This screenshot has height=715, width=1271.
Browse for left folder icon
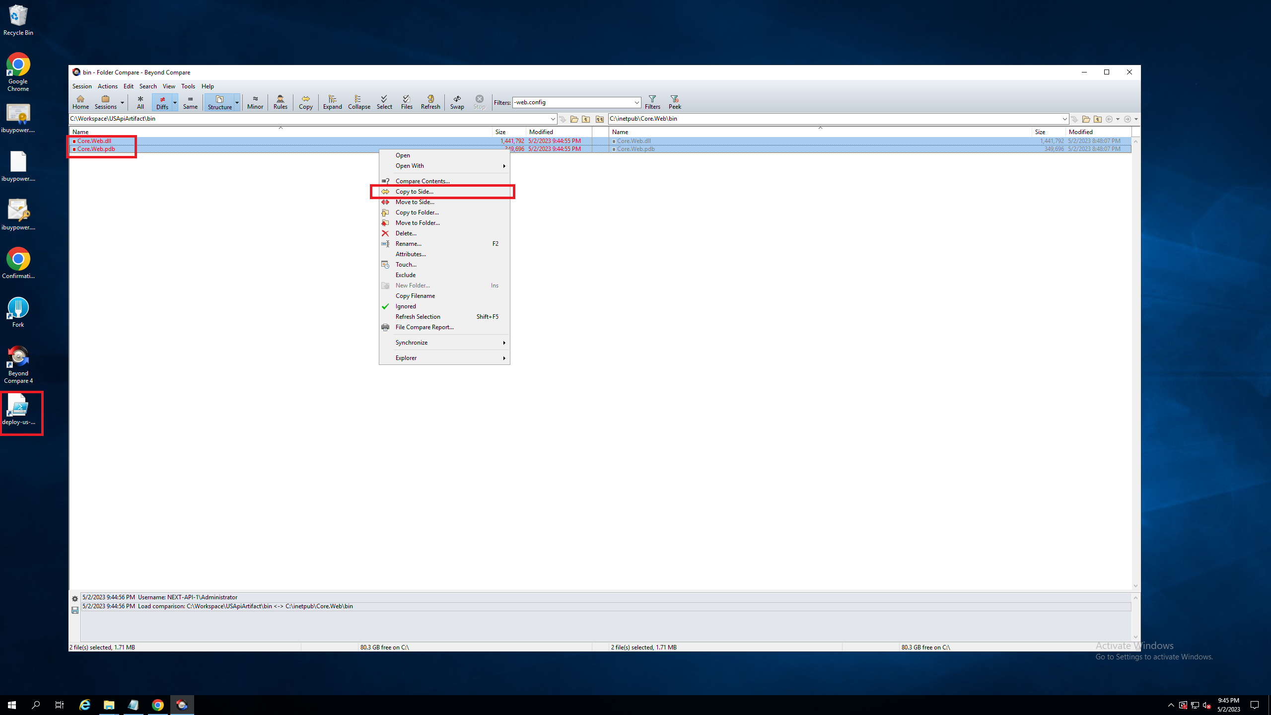574,119
